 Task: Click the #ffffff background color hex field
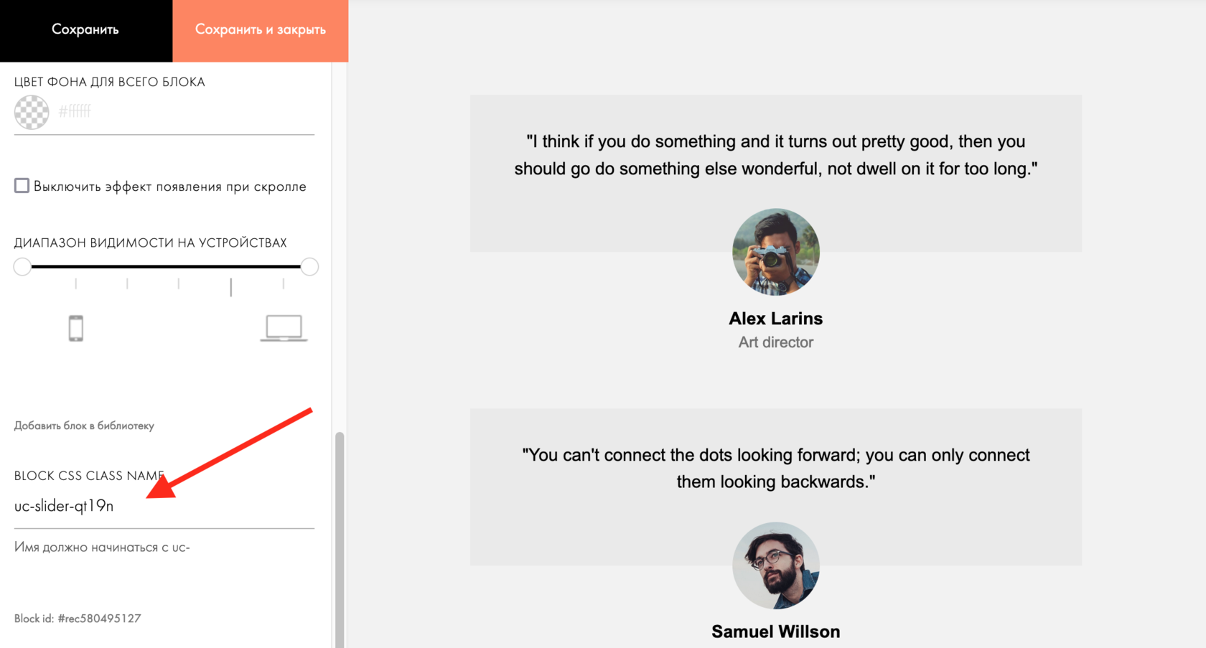click(x=75, y=111)
